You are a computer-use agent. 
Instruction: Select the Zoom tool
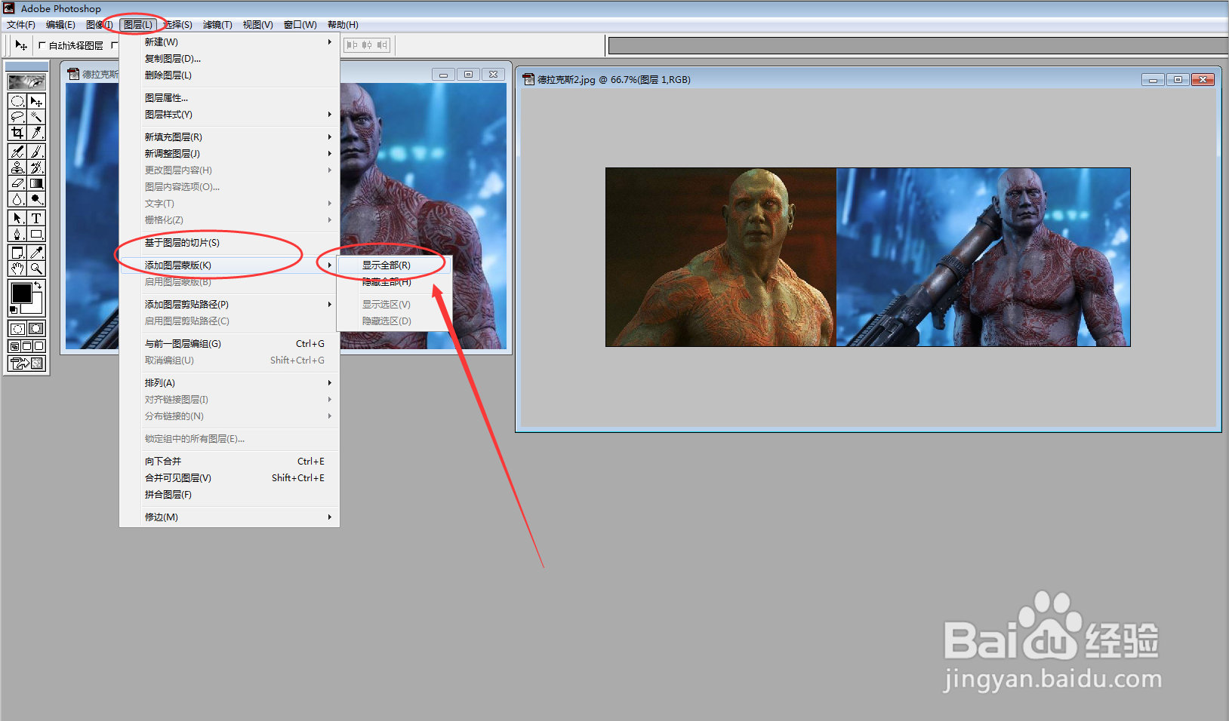(x=36, y=268)
